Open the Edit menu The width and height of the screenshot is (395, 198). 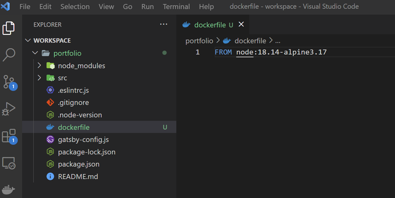tap(45, 6)
